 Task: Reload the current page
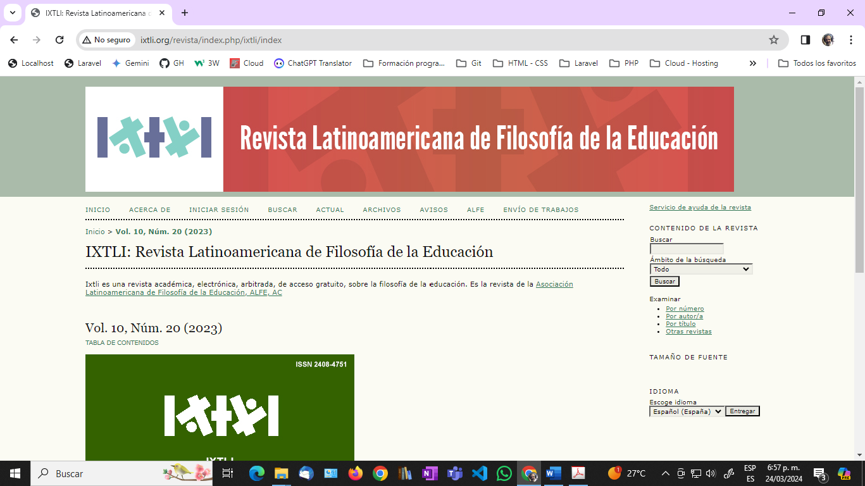pos(59,40)
